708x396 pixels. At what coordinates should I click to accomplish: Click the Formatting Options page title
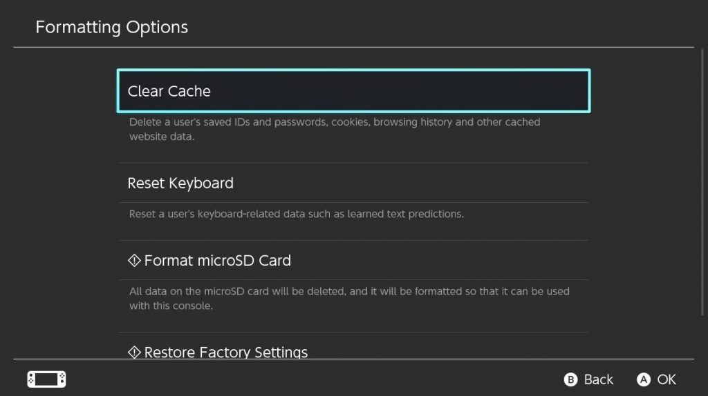tap(111, 27)
